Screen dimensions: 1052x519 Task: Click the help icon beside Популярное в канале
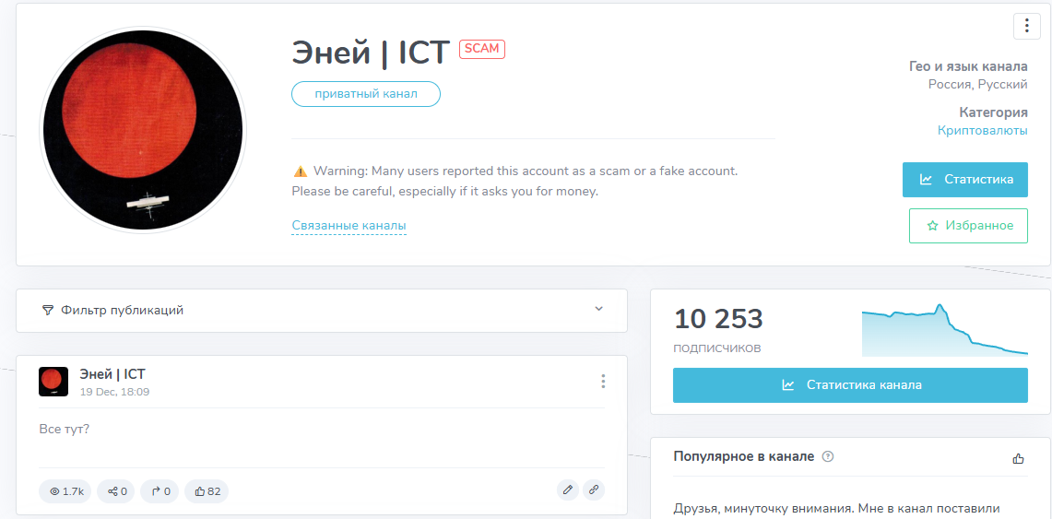point(828,456)
